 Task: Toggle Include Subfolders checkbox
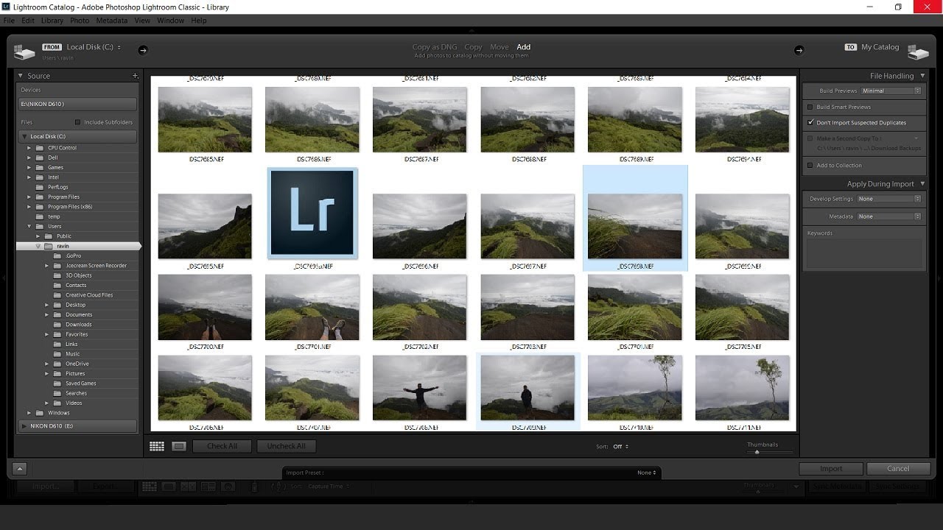tap(77, 122)
